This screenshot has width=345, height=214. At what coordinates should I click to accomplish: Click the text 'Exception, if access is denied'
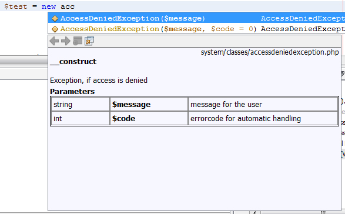point(99,81)
